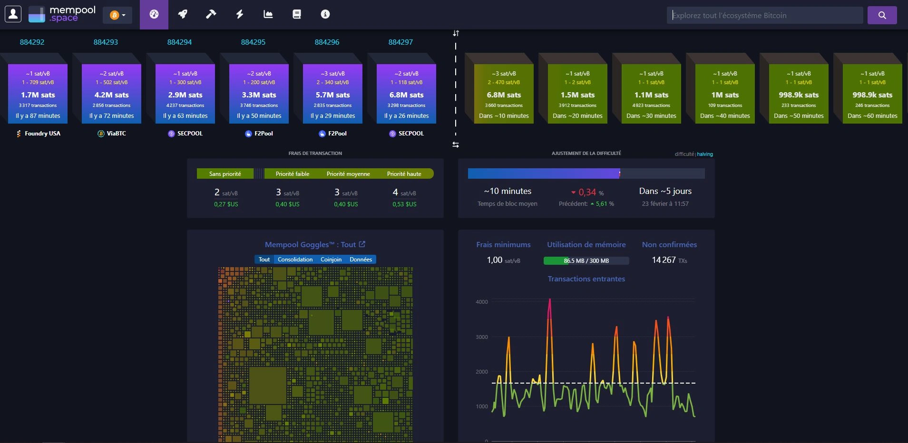Click the Priorité moyenne fee label
Viewport: 908px width, 443px height.
tap(348, 174)
